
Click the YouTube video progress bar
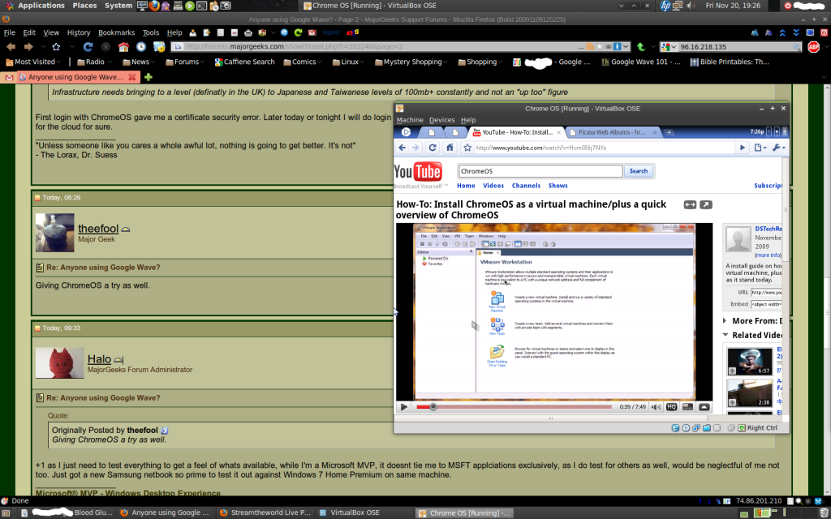pyautogui.click(x=527, y=406)
